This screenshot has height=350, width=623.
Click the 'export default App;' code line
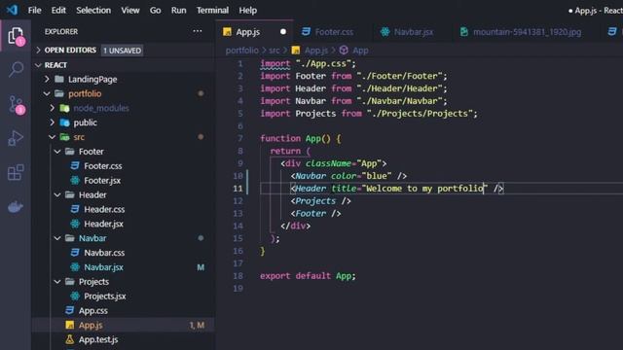(308, 276)
